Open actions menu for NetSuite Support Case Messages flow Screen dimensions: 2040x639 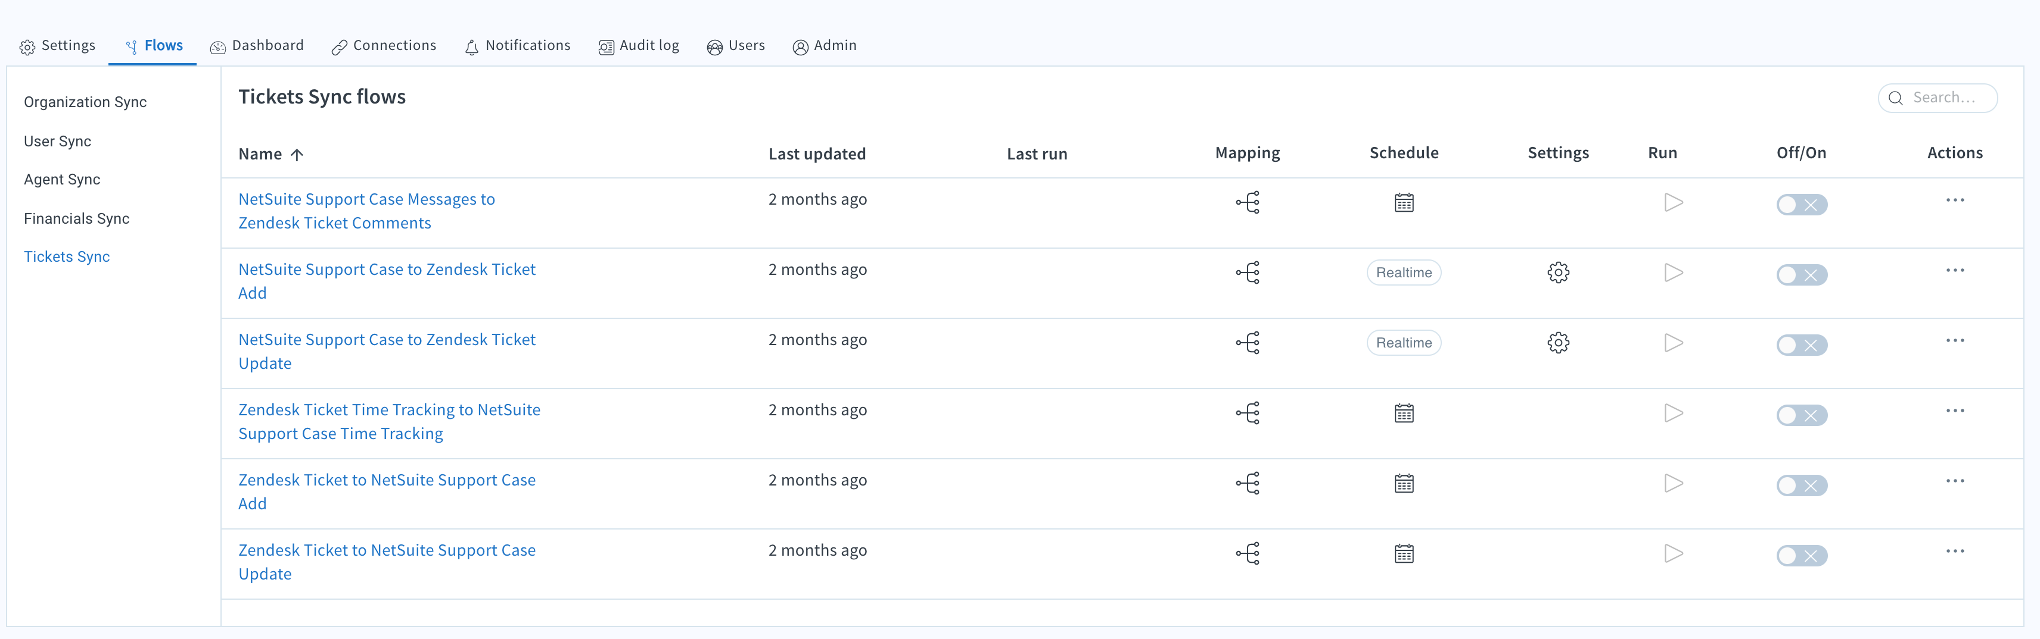1954,200
